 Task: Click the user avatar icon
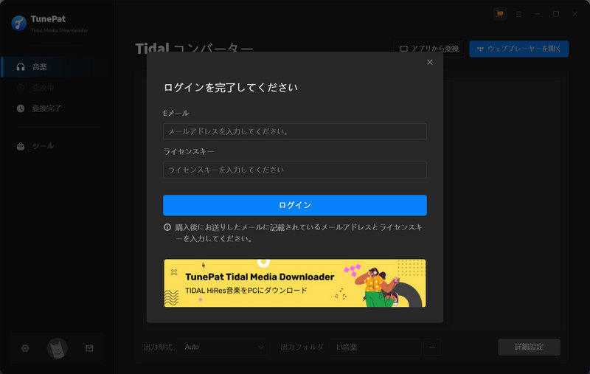click(x=58, y=348)
